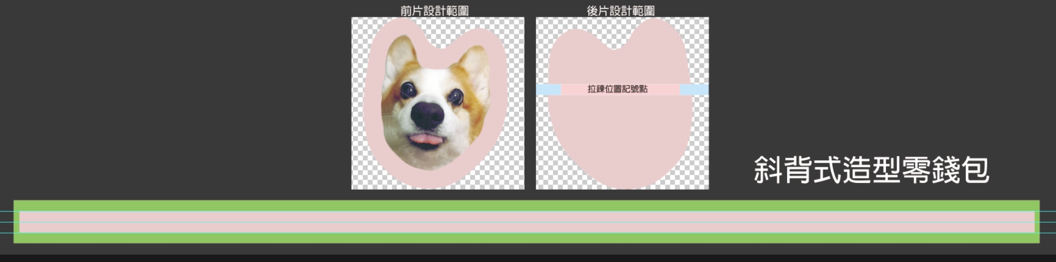
Task: Click the 拉鍊位置記號點 zipper label text
Action: [x=618, y=89]
